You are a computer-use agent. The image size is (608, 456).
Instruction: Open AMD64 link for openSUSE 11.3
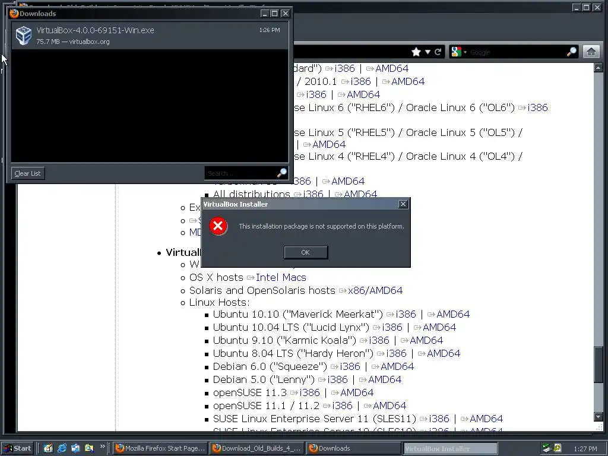point(357,393)
